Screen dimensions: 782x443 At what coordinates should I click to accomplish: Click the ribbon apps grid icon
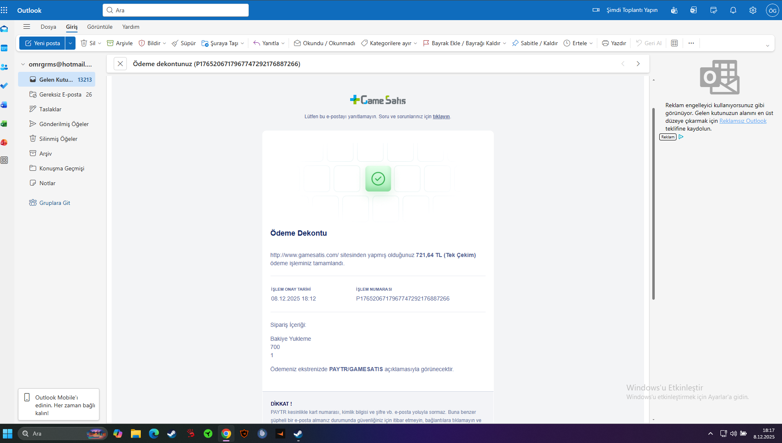click(x=674, y=43)
